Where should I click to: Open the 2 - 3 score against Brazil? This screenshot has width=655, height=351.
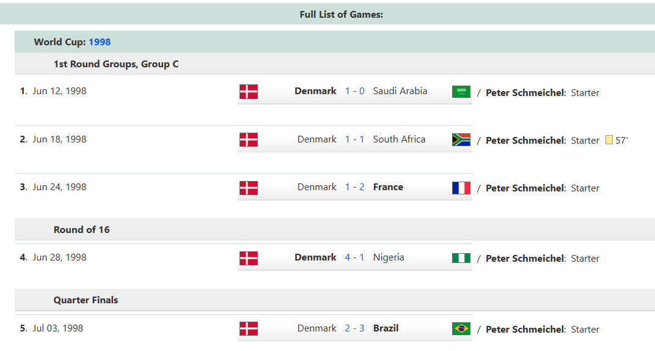pos(354,328)
